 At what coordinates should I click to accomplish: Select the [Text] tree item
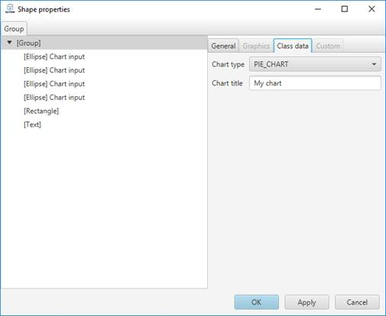32,124
